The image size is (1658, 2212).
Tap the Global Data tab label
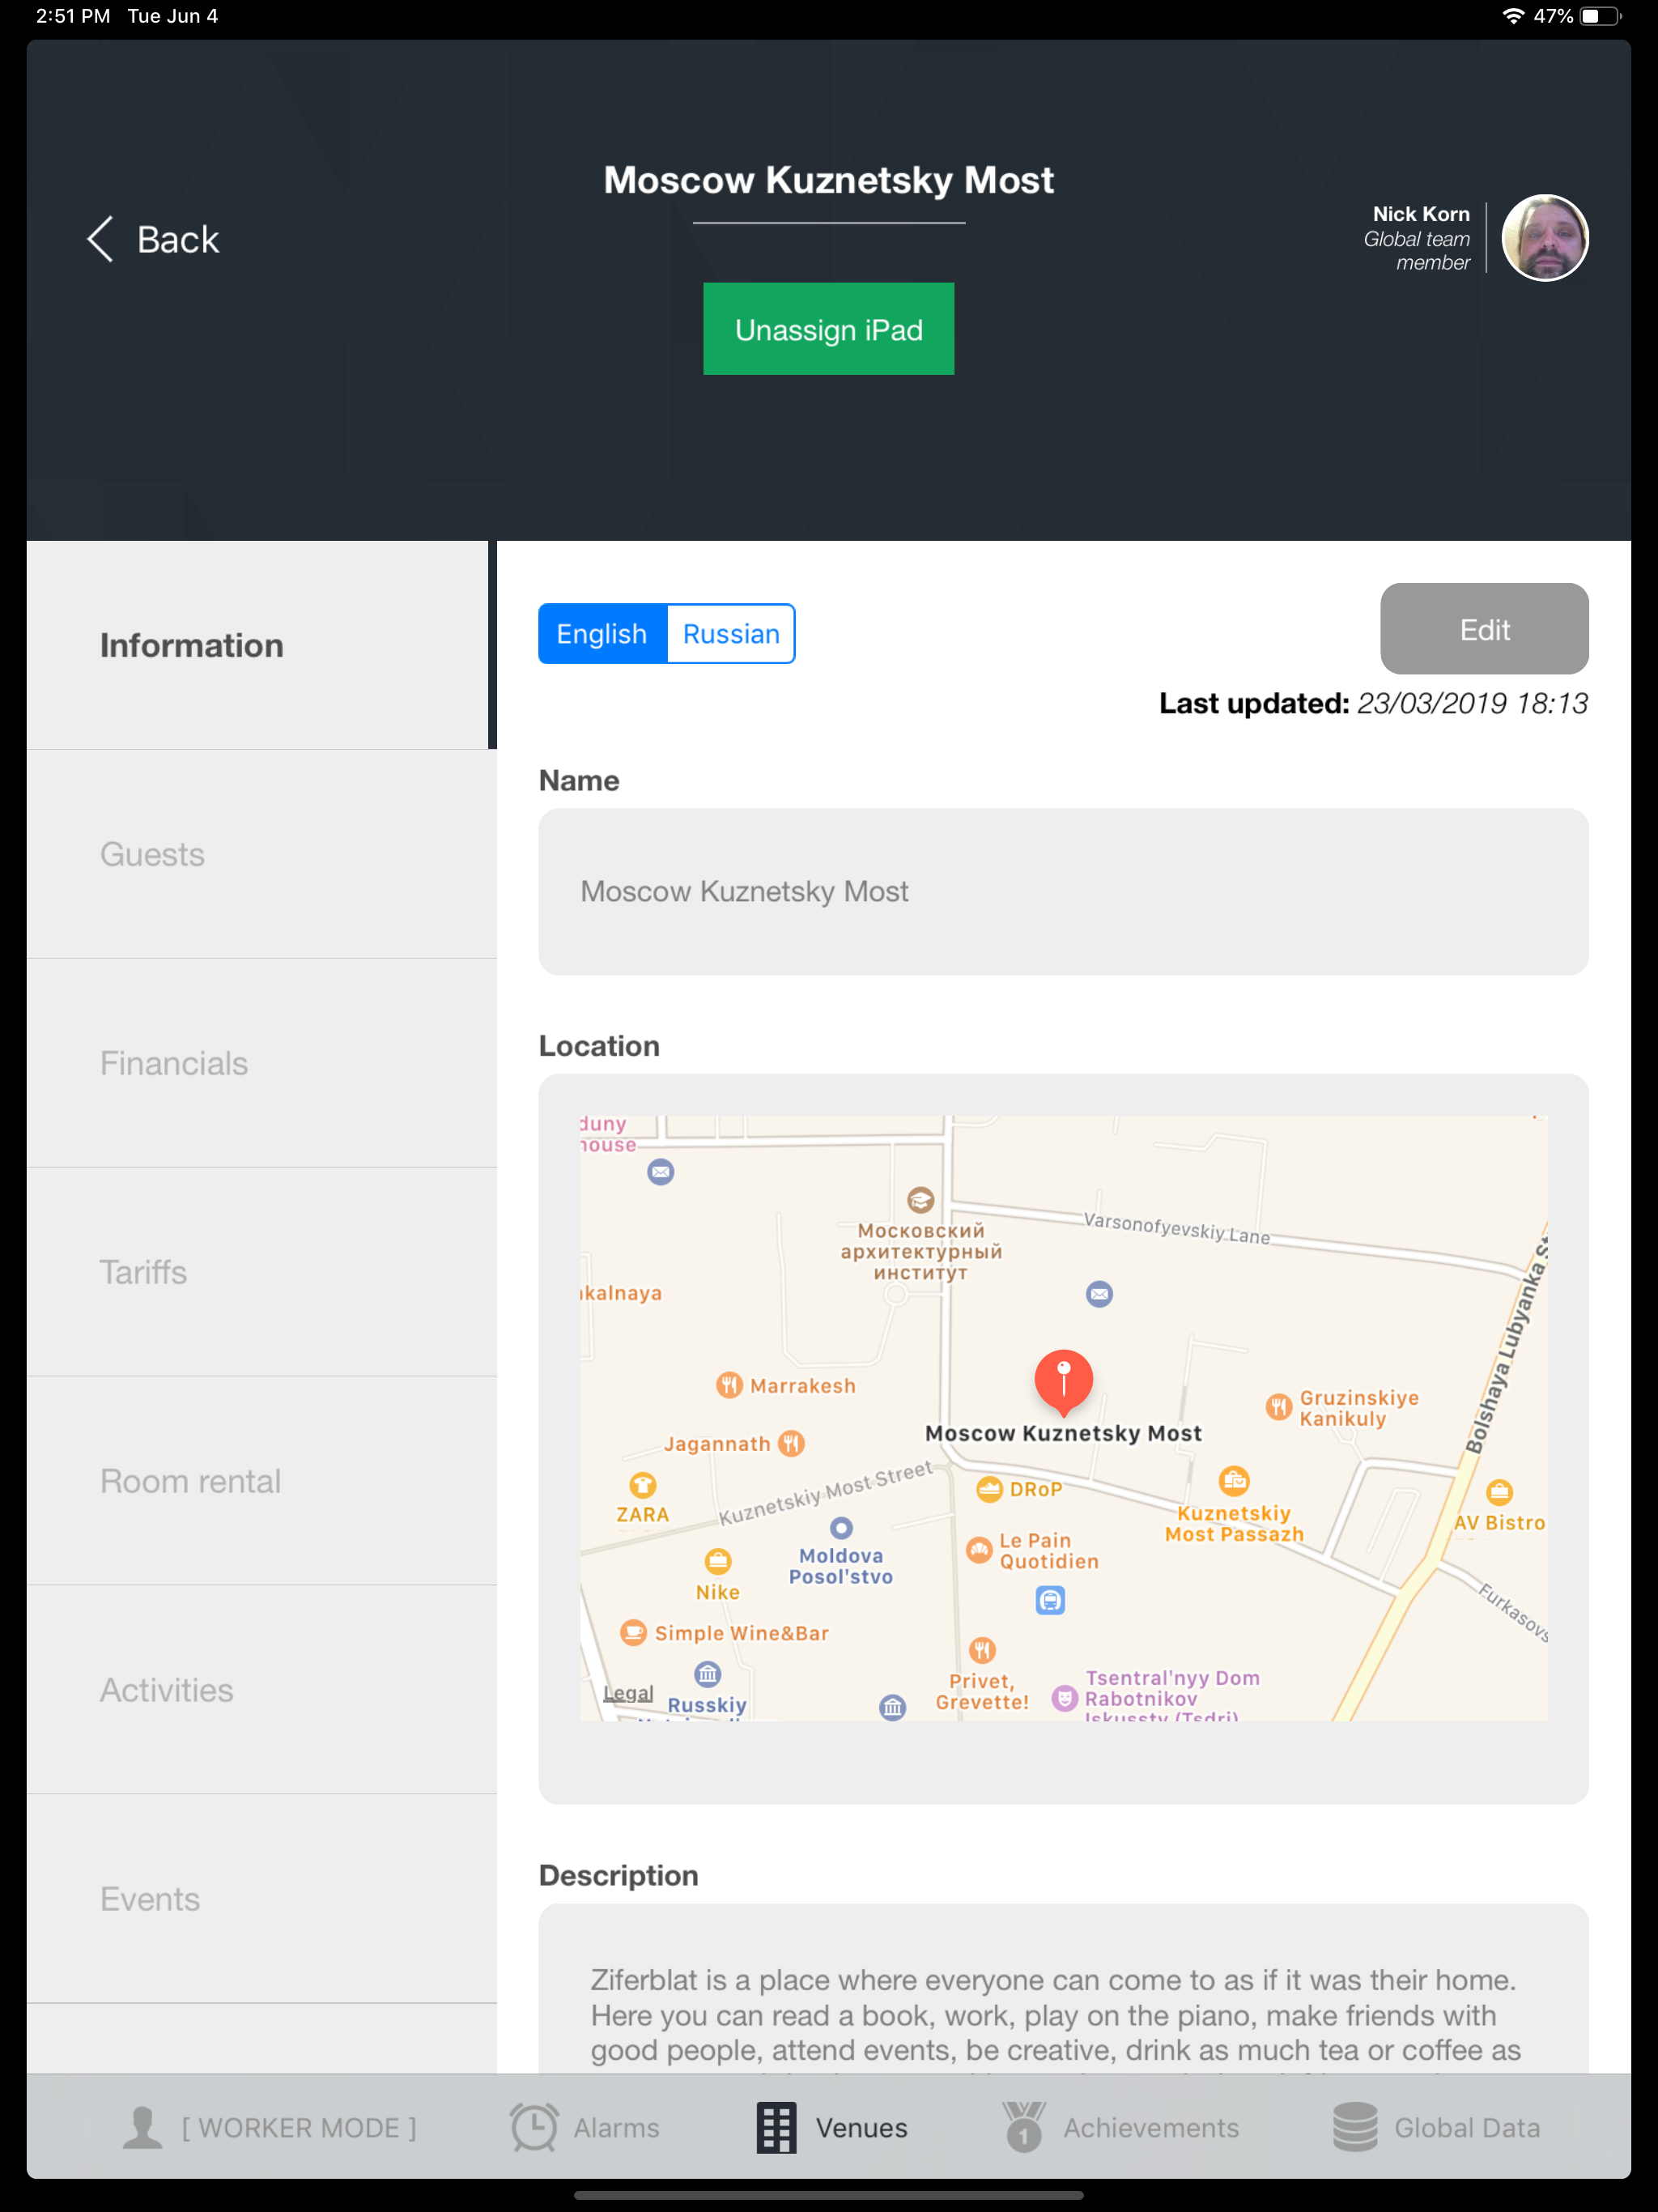pos(1467,2128)
